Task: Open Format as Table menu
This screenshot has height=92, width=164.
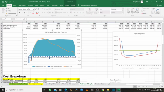Action: [x=96, y=11]
